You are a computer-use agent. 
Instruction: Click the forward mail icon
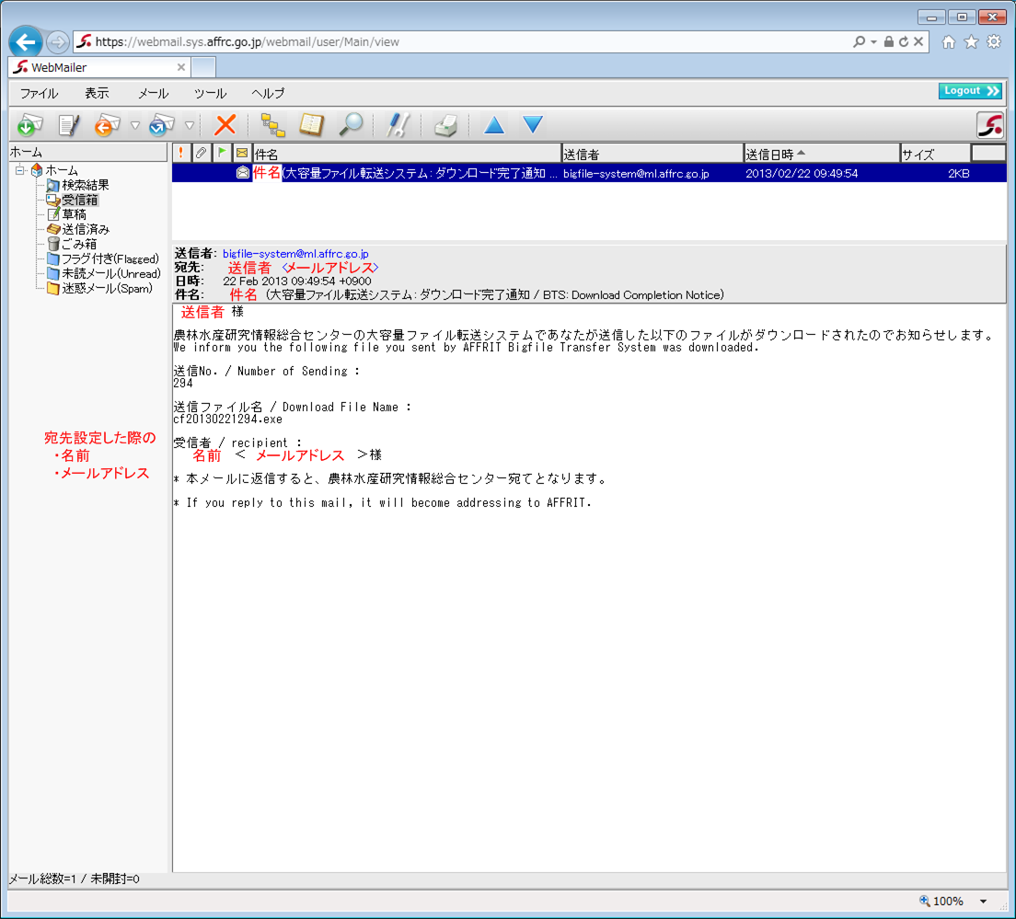[162, 125]
